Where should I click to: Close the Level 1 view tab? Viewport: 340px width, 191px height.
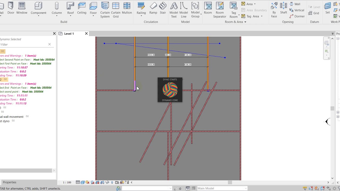86,33
